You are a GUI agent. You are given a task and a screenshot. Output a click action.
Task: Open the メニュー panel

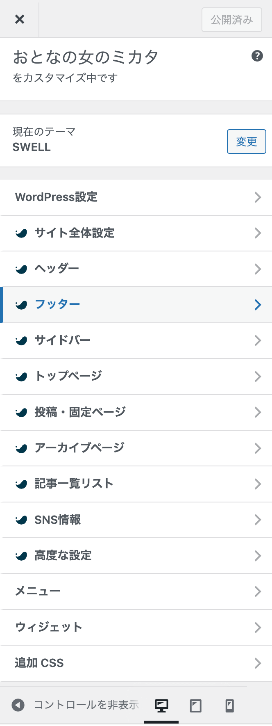(136, 591)
